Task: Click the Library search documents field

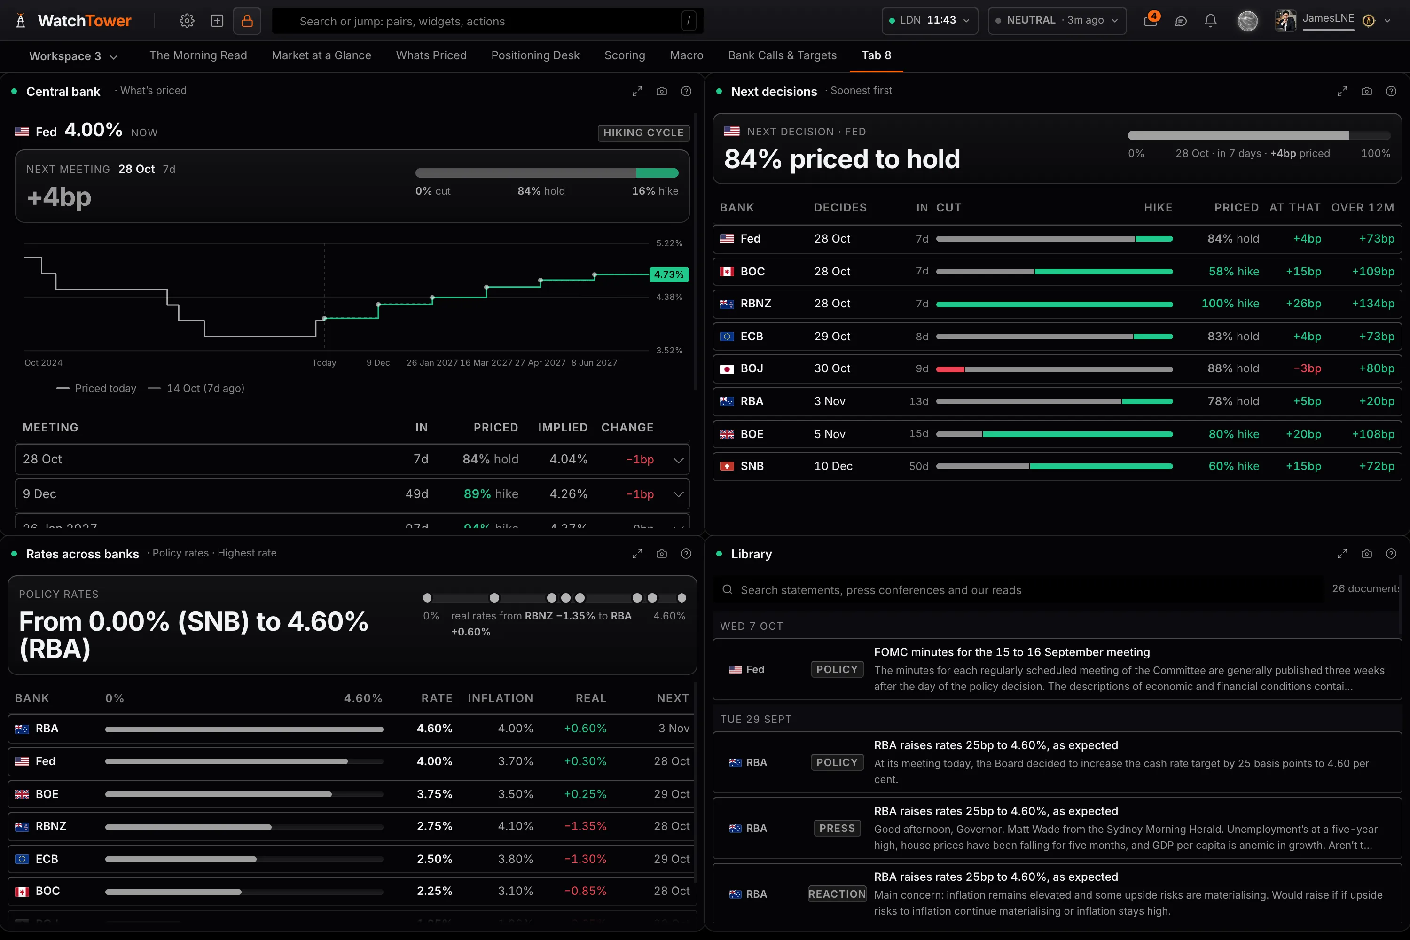Action: point(1018,590)
